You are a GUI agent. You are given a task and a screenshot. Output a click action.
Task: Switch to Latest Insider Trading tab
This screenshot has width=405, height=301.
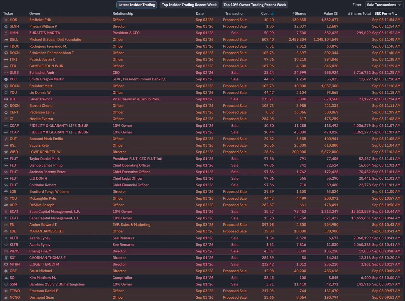pyautogui.click(x=137, y=5)
